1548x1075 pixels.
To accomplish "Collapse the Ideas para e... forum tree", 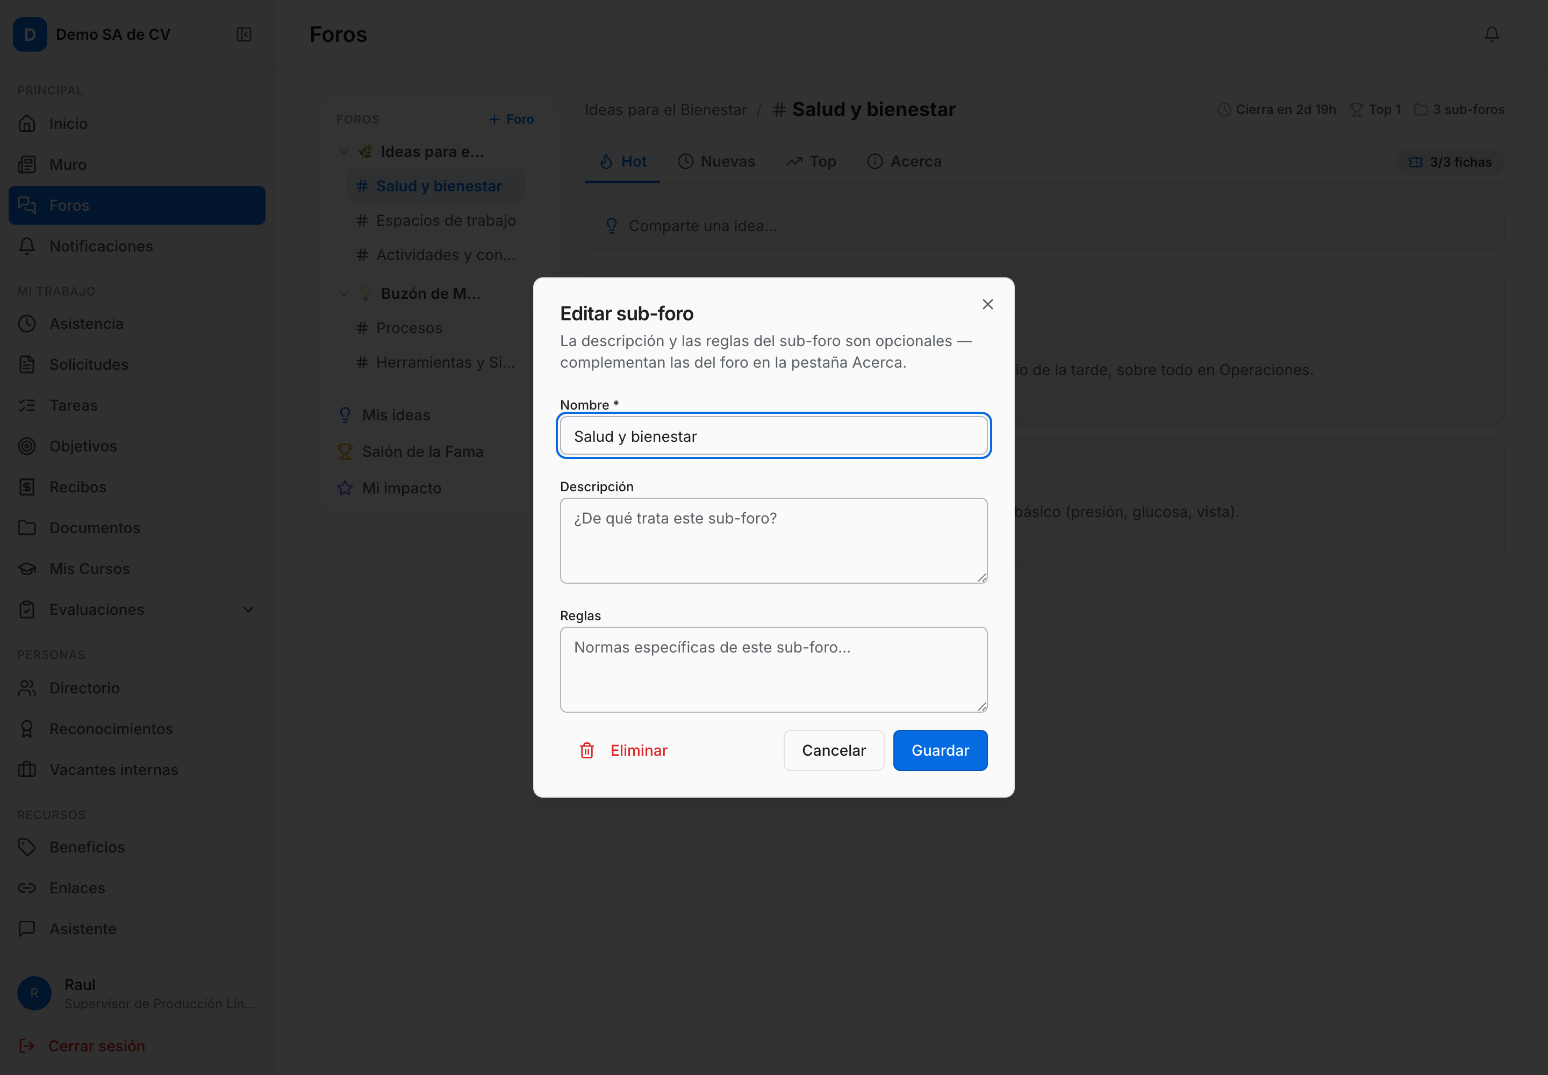I will [343, 152].
